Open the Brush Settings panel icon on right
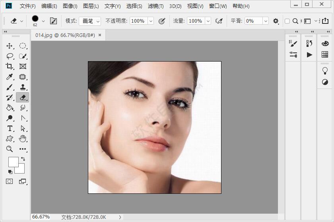Viewport: 334px width, 222px height. click(293, 43)
